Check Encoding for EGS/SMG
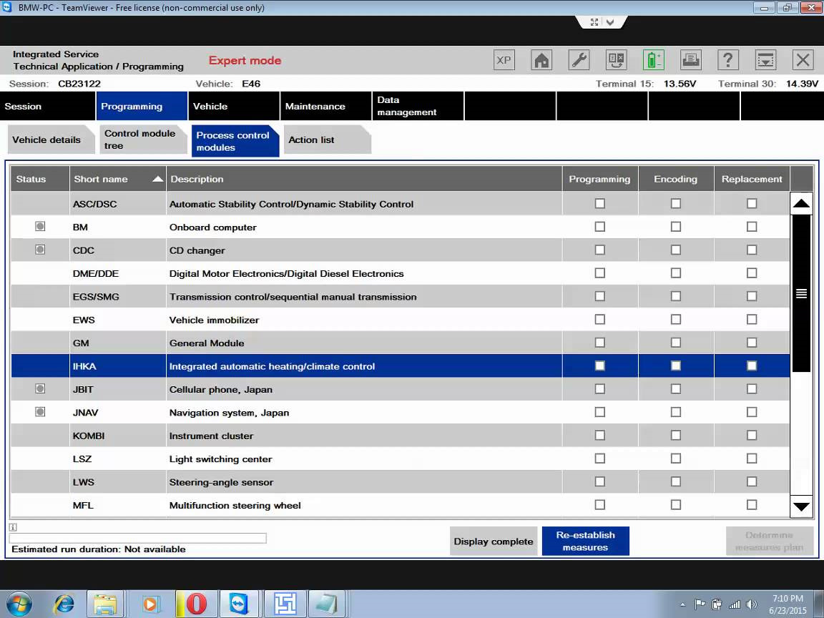This screenshot has width=824, height=618. pyautogui.click(x=676, y=296)
